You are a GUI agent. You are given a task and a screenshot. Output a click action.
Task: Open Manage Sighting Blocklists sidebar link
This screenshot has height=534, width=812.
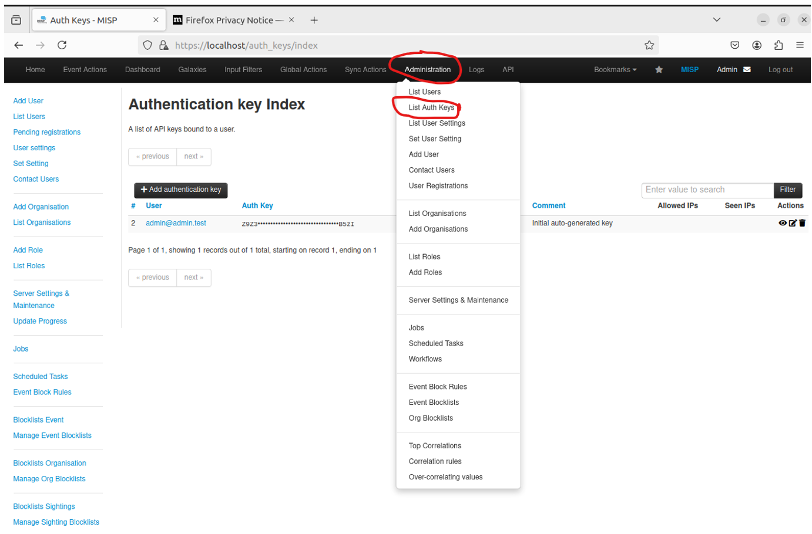(x=56, y=522)
